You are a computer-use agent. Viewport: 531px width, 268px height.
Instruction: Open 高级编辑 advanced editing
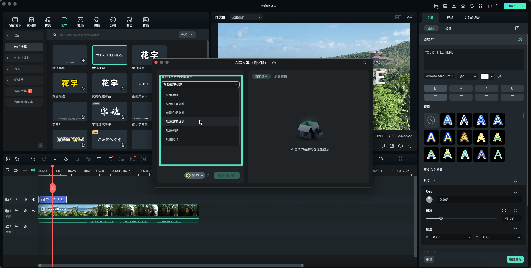(515, 259)
